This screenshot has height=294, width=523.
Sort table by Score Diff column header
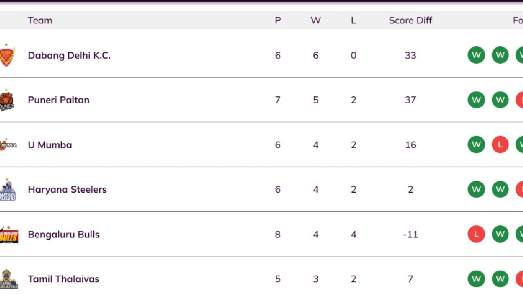[410, 20]
